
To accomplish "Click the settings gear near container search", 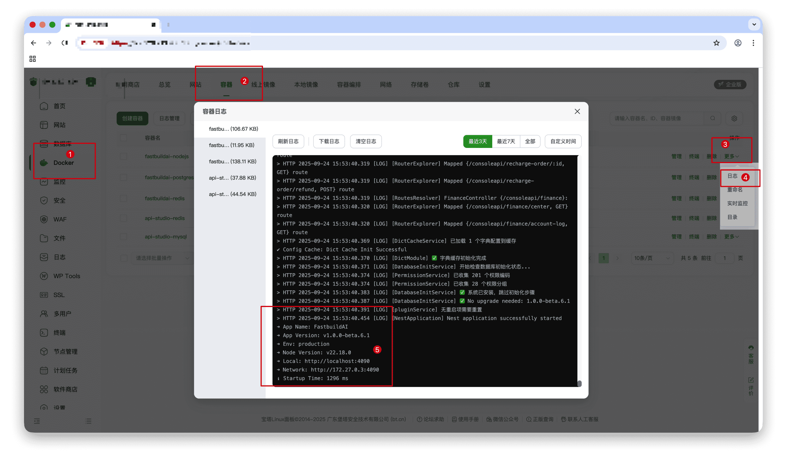I will pyautogui.click(x=734, y=118).
